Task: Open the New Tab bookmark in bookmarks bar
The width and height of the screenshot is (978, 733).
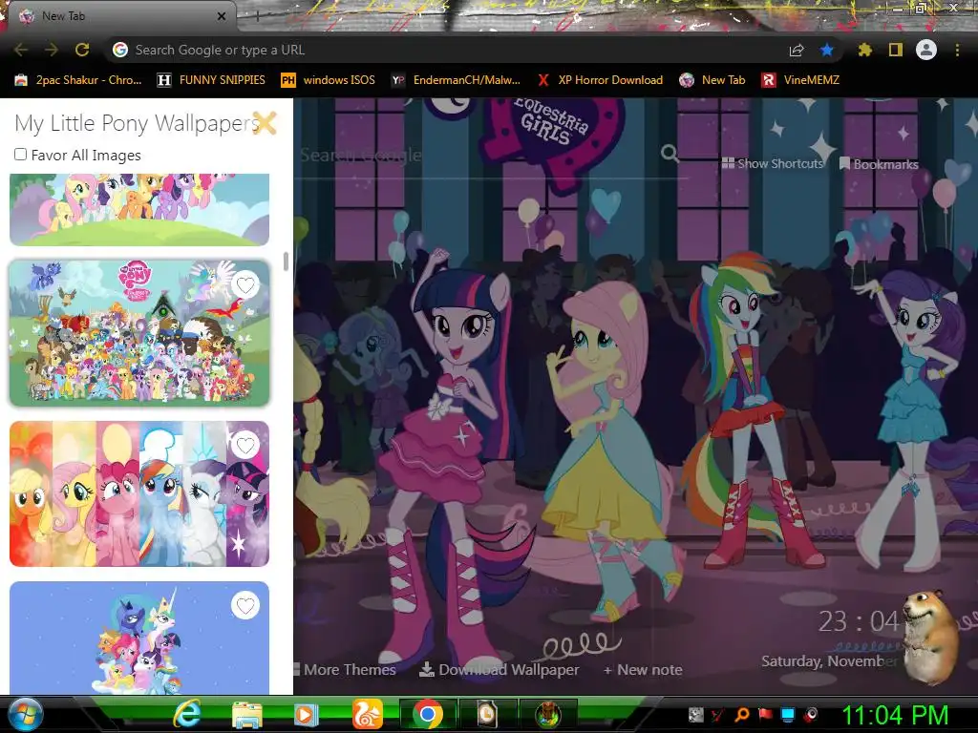Action: pyautogui.click(x=712, y=80)
